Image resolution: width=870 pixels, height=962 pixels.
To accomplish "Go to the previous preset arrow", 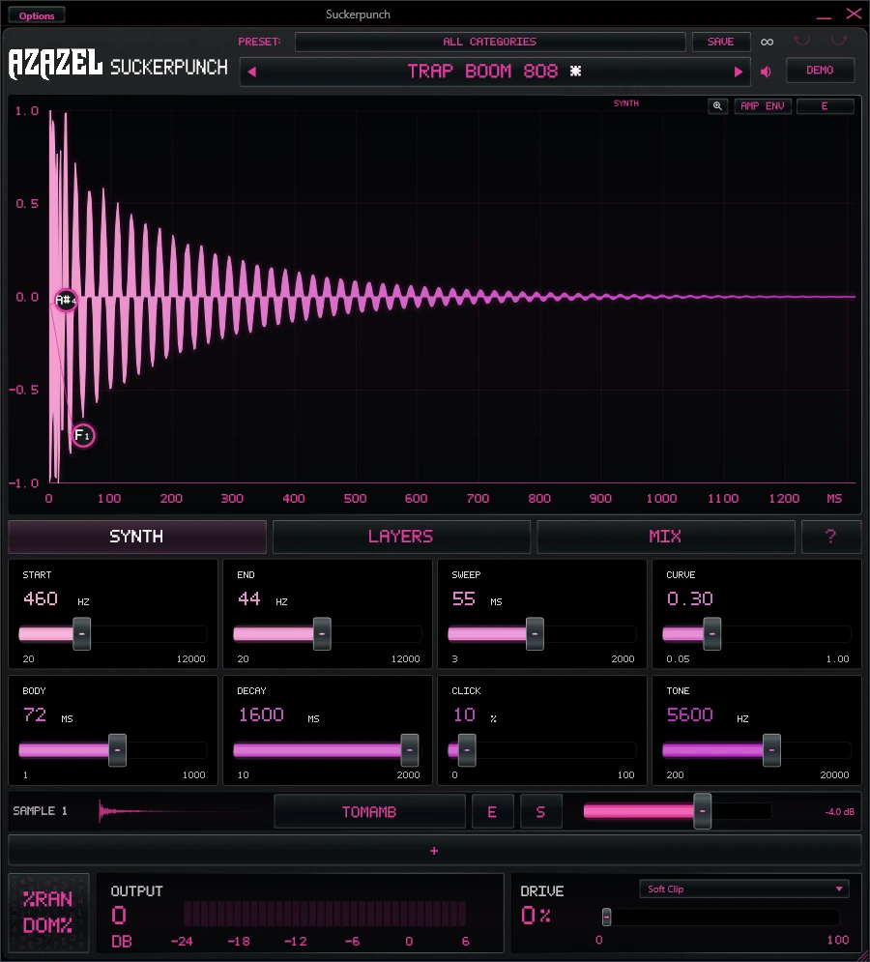I will (x=251, y=72).
